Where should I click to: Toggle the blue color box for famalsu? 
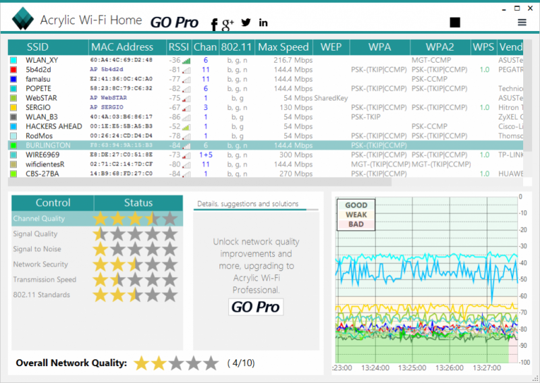(13, 79)
